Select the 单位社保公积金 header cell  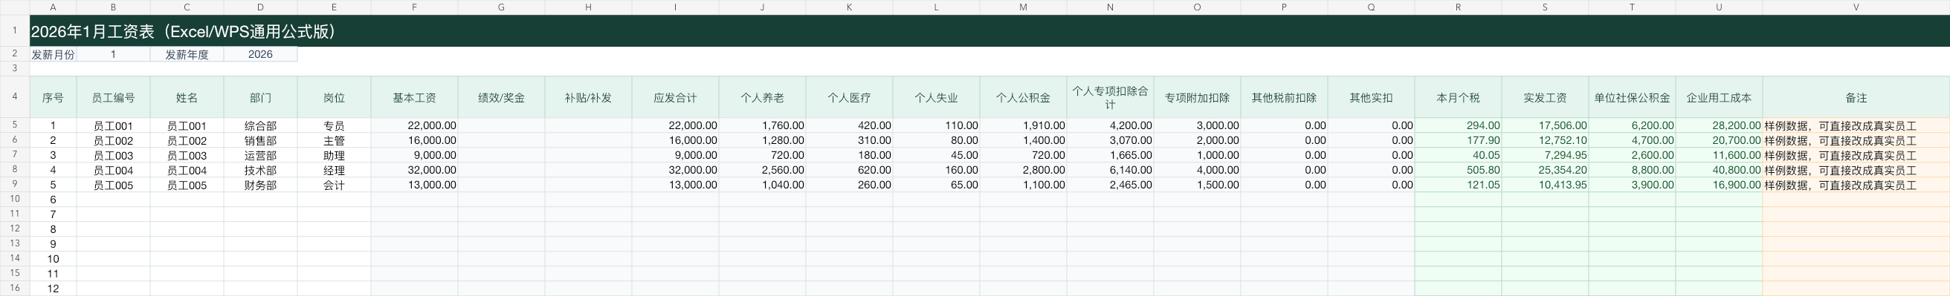(1632, 97)
